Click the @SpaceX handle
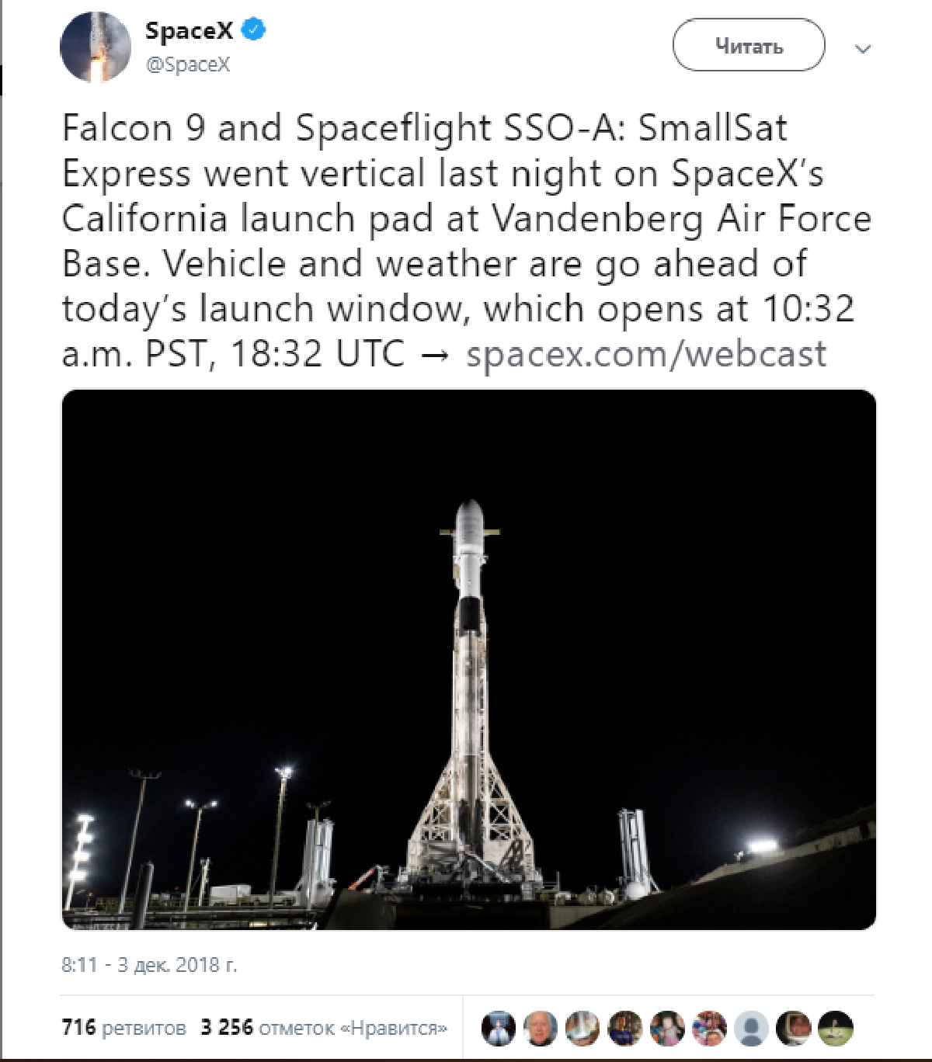The width and height of the screenshot is (932, 1062). tap(188, 65)
